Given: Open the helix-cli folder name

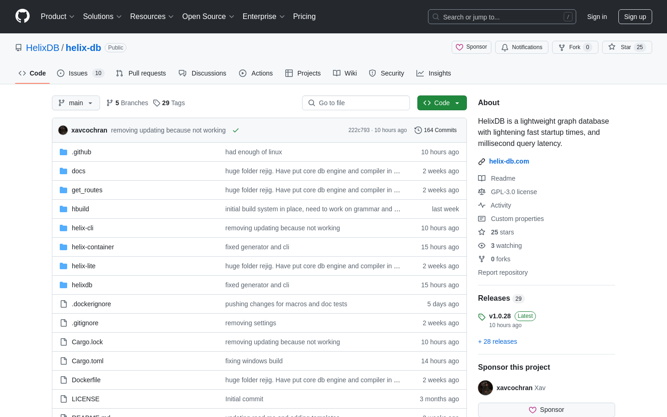Looking at the screenshot, I should [x=82, y=228].
